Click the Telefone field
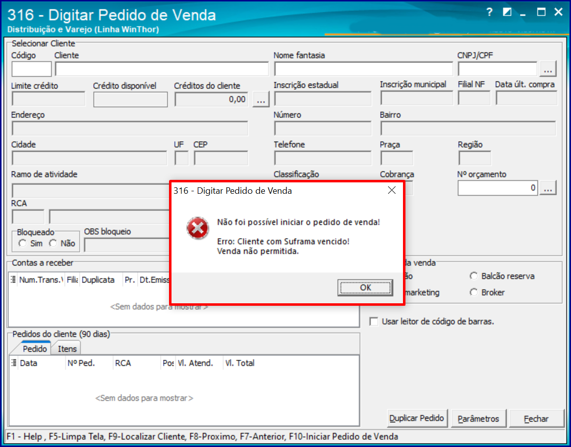This screenshot has width=571, height=447. (x=323, y=159)
